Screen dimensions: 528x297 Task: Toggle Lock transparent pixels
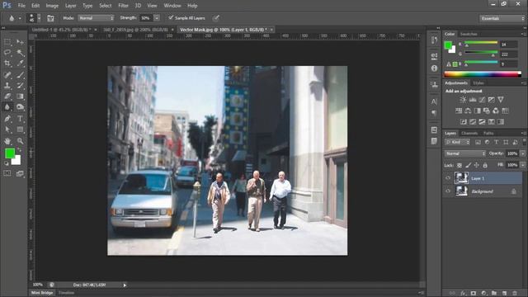tap(460, 165)
